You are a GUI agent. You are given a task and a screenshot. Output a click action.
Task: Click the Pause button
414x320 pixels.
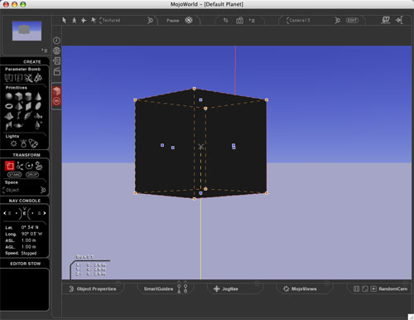tap(173, 21)
